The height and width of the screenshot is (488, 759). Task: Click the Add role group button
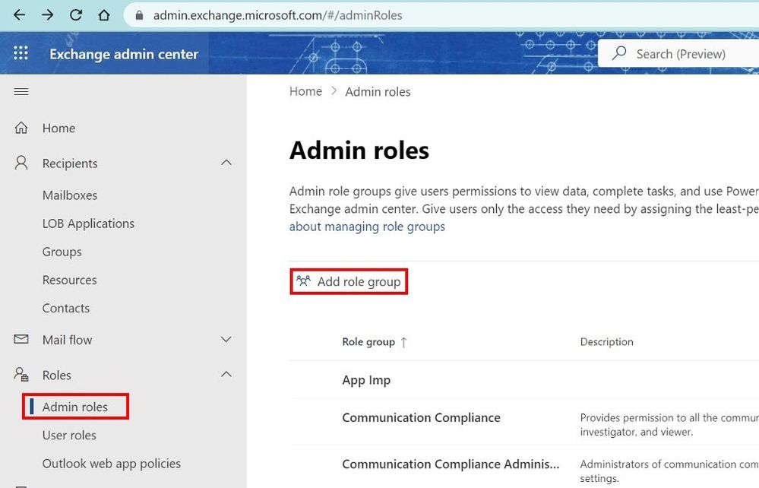[349, 281]
